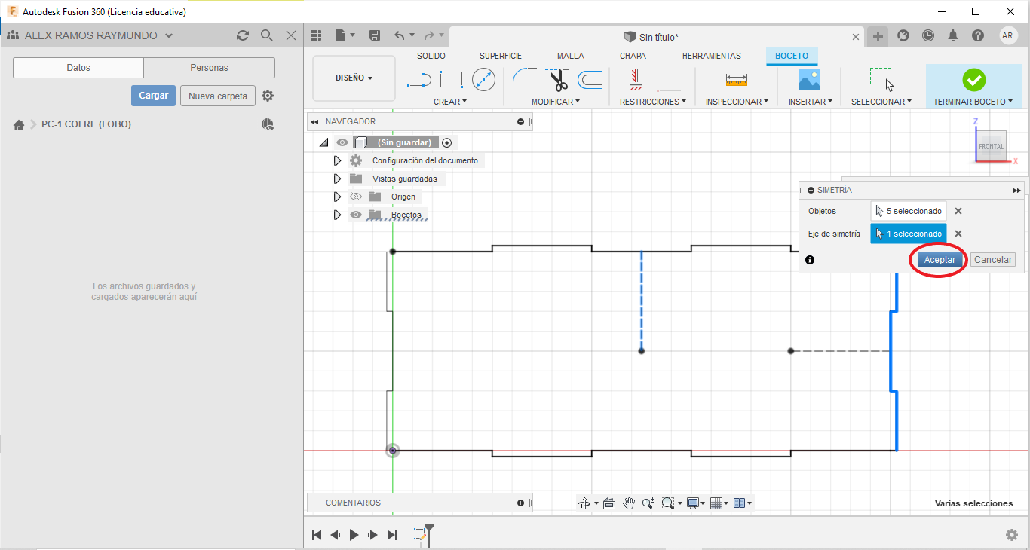Viewport: 1030px width, 550px height.
Task: Open the MODIFICAR dropdown menu
Action: [556, 102]
